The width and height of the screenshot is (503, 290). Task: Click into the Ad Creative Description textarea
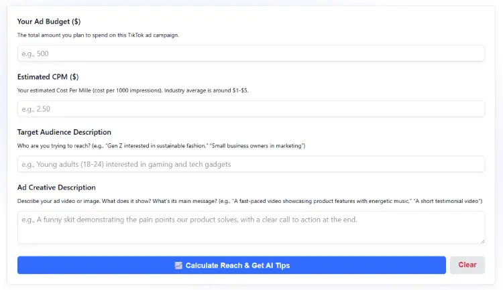[x=251, y=227]
